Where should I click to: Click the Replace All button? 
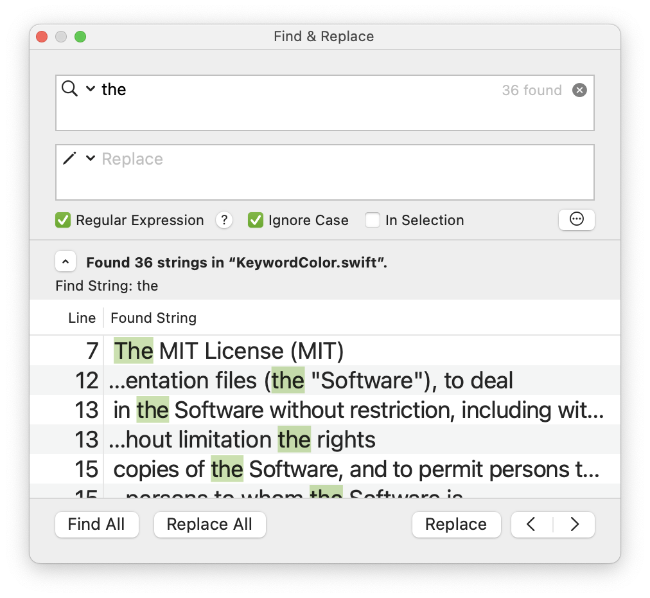209,524
